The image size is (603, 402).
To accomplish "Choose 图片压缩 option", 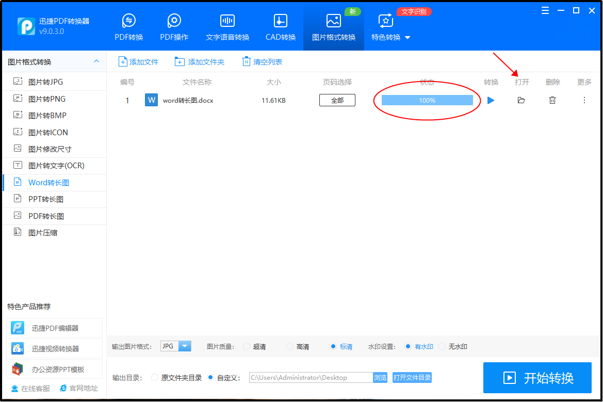I will pyautogui.click(x=54, y=233).
